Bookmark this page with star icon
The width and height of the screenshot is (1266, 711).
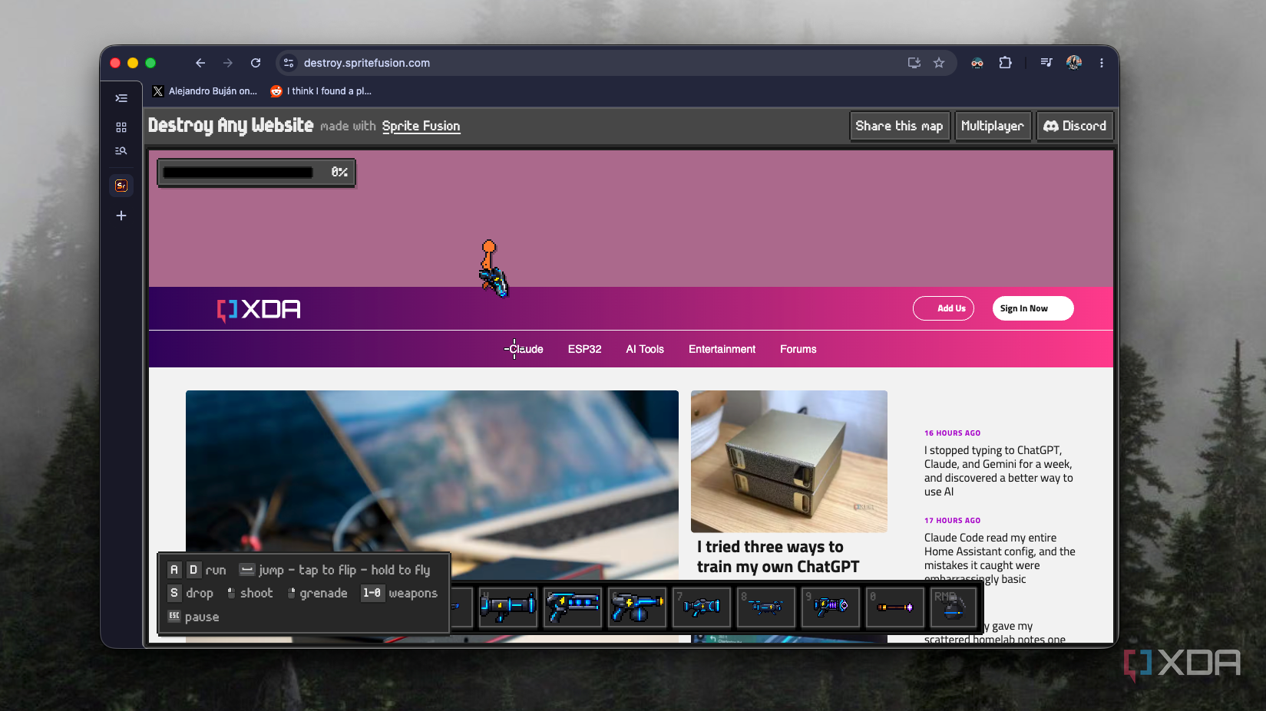tap(939, 63)
